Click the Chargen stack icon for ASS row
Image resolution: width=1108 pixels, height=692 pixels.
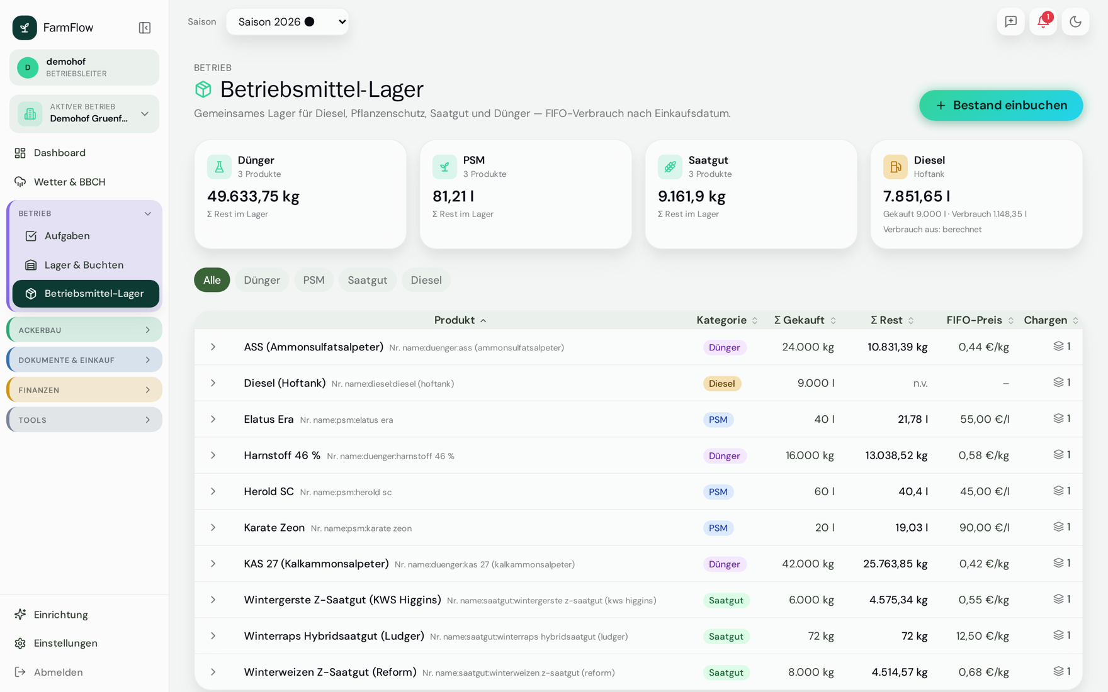[1058, 346]
